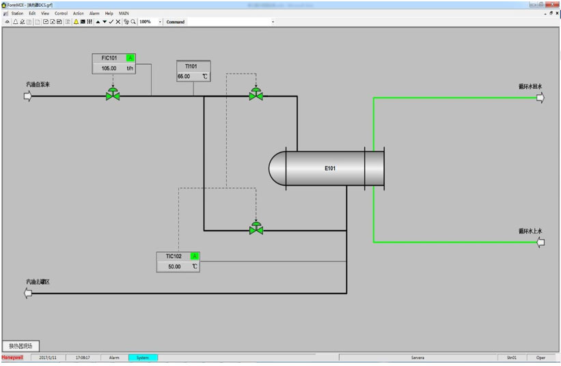Click the magnifier zoom toolbar icon

133,22
